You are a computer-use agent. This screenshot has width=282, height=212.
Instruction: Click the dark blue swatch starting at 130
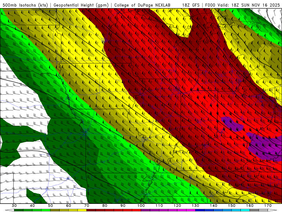tap(200, 210)
